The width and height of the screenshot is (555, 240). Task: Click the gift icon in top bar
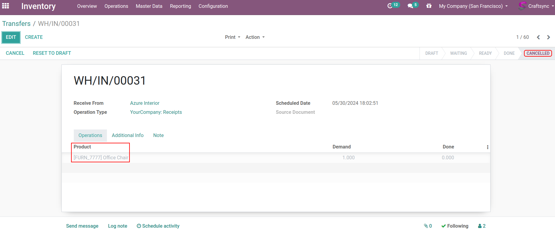429,6
